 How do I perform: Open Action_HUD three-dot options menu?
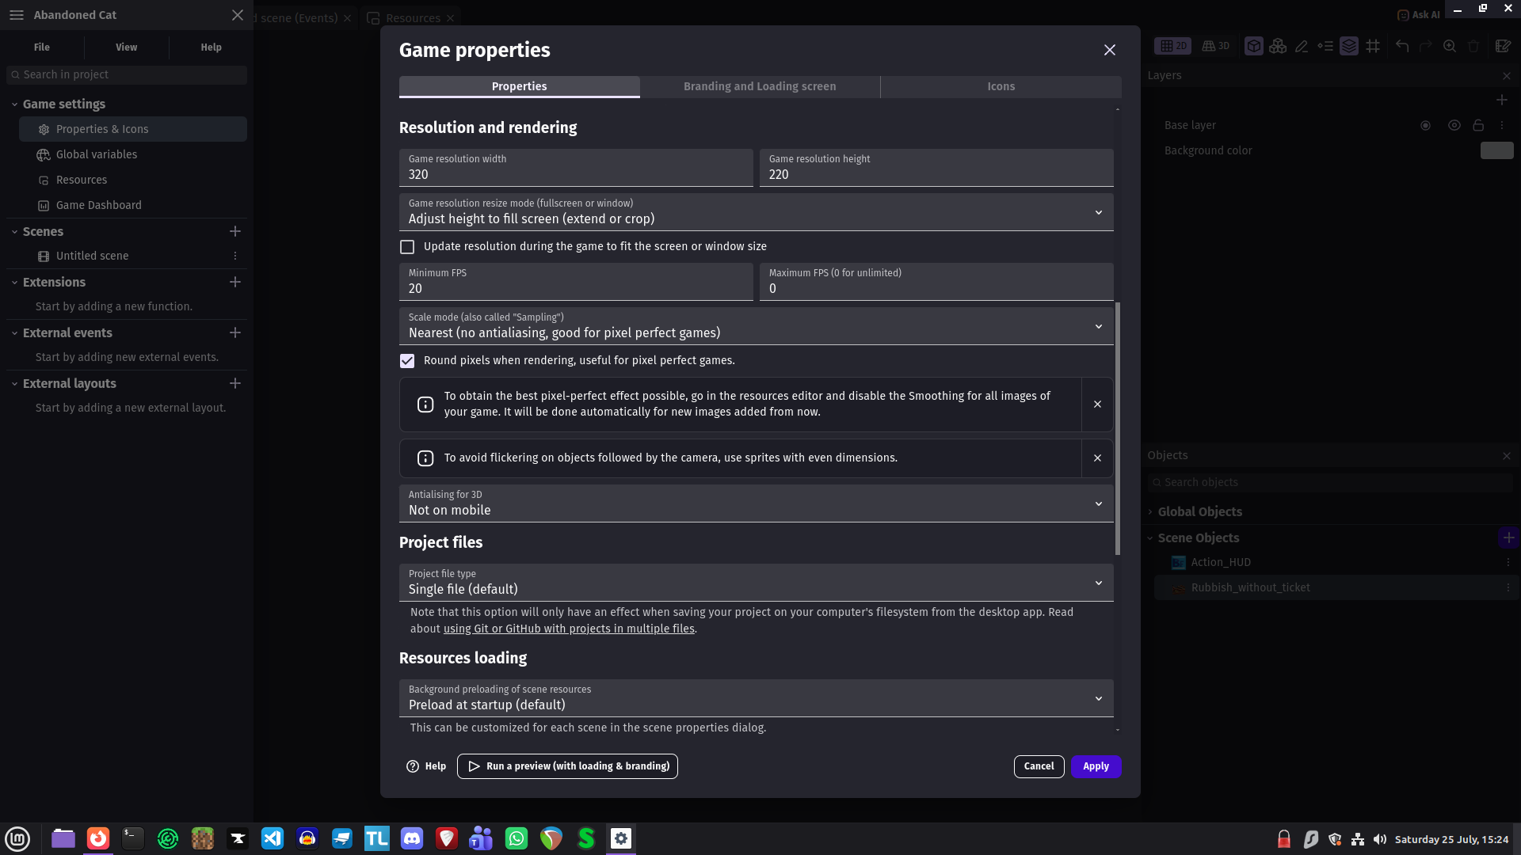(x=1508, y=562)
